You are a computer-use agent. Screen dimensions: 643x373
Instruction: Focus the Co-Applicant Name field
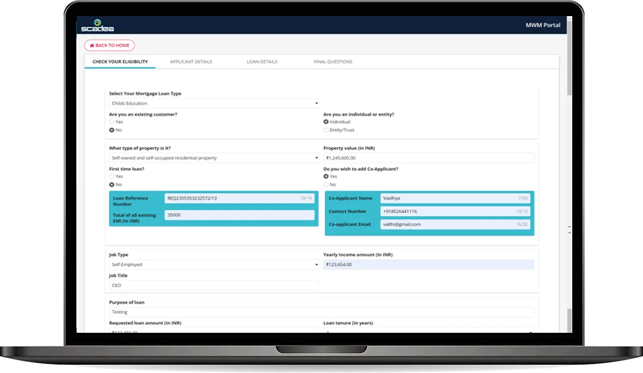click(x=454, y=198)
